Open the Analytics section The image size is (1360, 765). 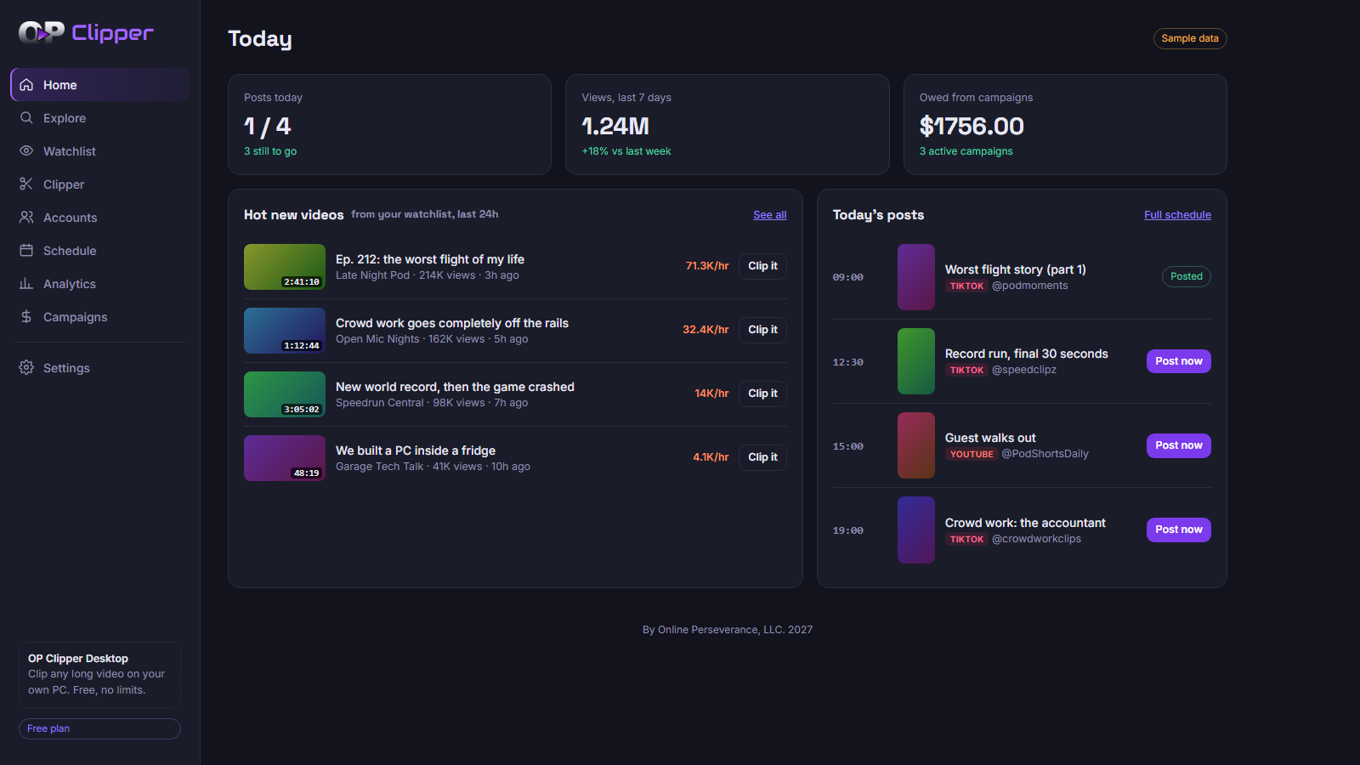click(99, 284)
